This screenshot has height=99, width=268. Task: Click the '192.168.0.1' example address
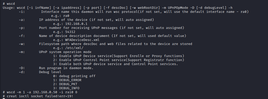tap(76, 24)
